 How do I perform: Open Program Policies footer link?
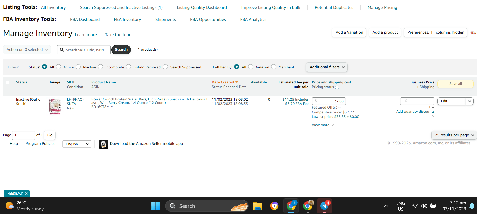click(40, 144)
